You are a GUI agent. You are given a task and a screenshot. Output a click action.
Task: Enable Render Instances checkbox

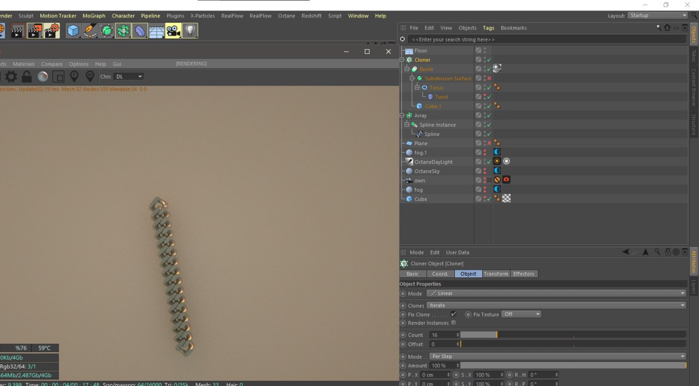453,323
